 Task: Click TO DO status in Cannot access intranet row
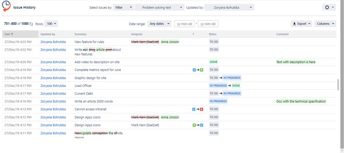tap(214, 109)
